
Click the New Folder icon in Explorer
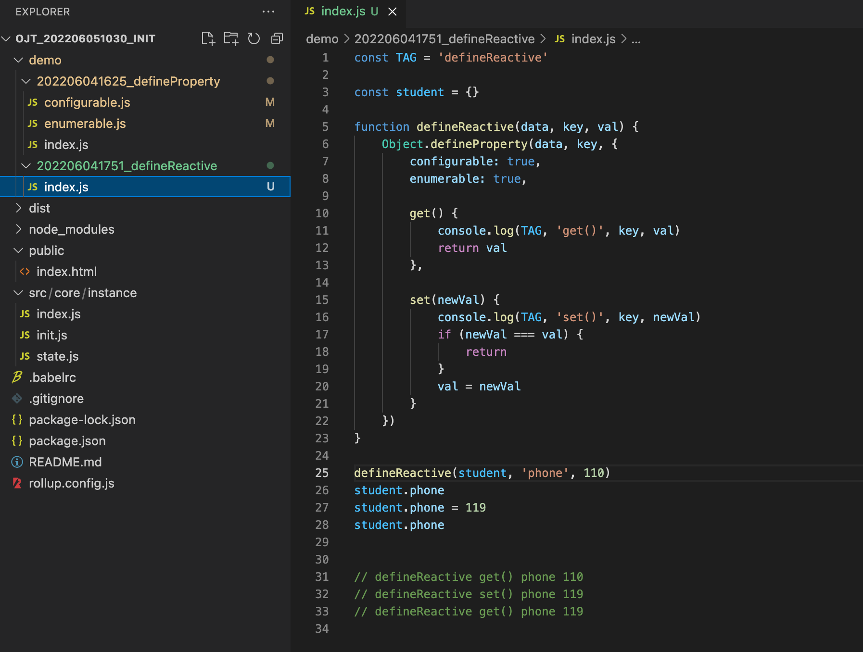click(231, 38)
